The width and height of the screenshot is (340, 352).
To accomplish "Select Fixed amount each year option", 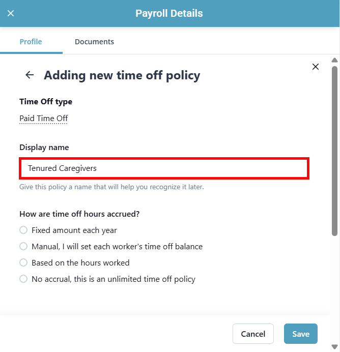I will click(23, 230).
